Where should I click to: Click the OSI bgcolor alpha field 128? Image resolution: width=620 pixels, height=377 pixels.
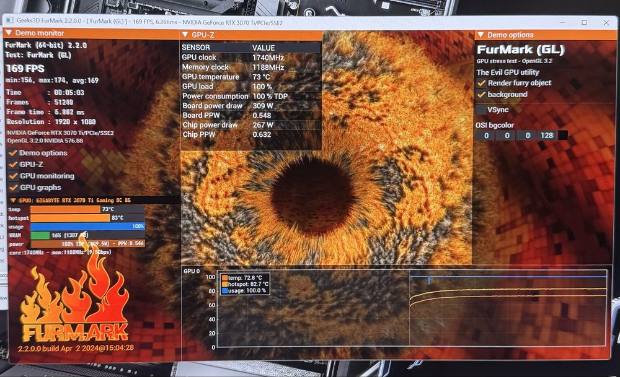pyautogui.click(x=547, y=136)
